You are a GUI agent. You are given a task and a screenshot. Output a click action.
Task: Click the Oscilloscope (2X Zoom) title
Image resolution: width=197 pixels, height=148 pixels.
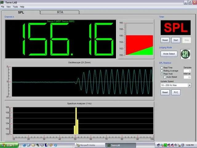click(x=79, y=62)
